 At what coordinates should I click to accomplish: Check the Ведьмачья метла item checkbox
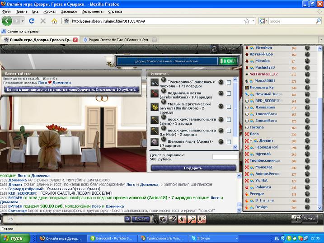point(229,93)
